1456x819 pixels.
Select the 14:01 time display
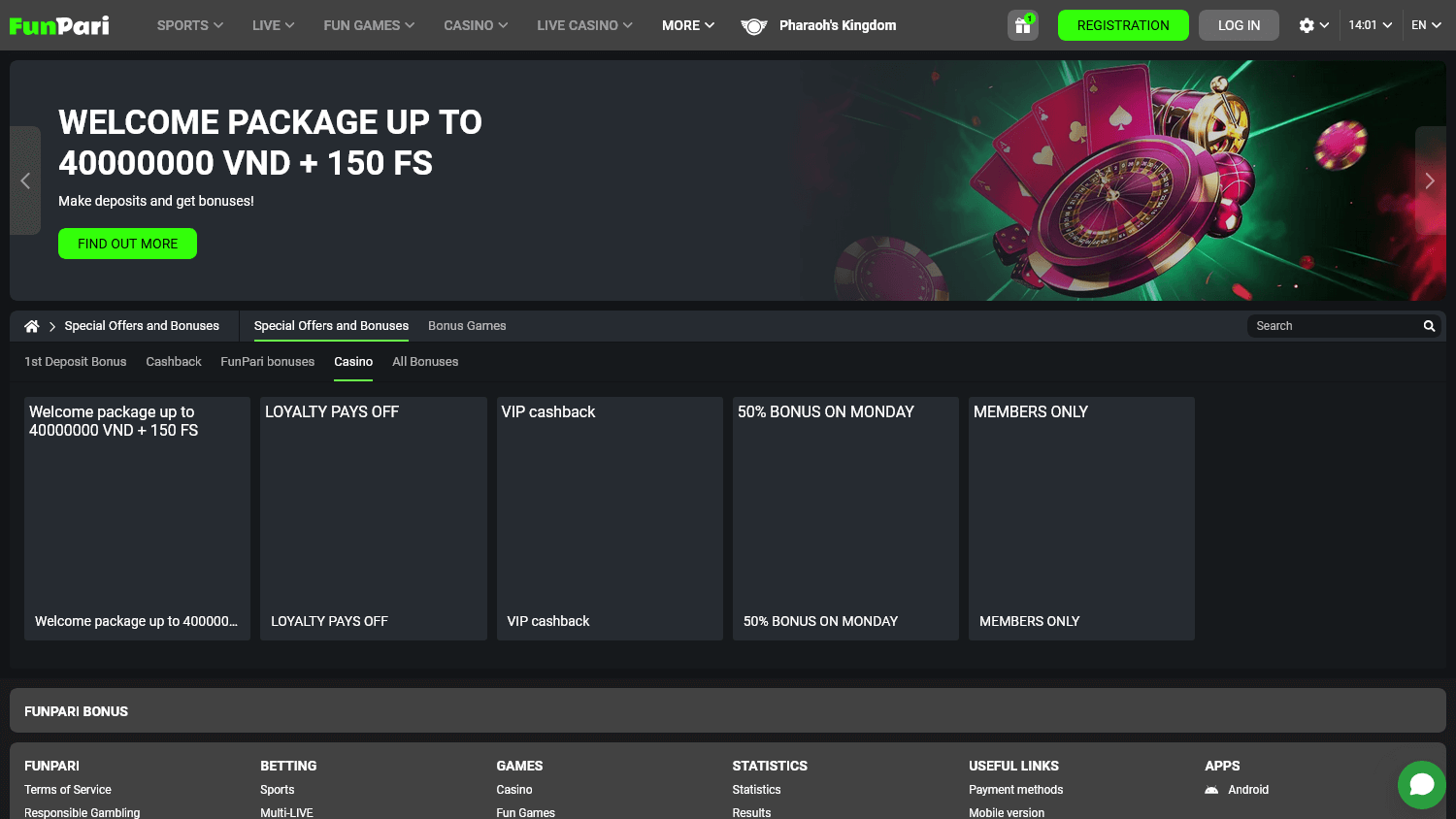click(1366, 25)
